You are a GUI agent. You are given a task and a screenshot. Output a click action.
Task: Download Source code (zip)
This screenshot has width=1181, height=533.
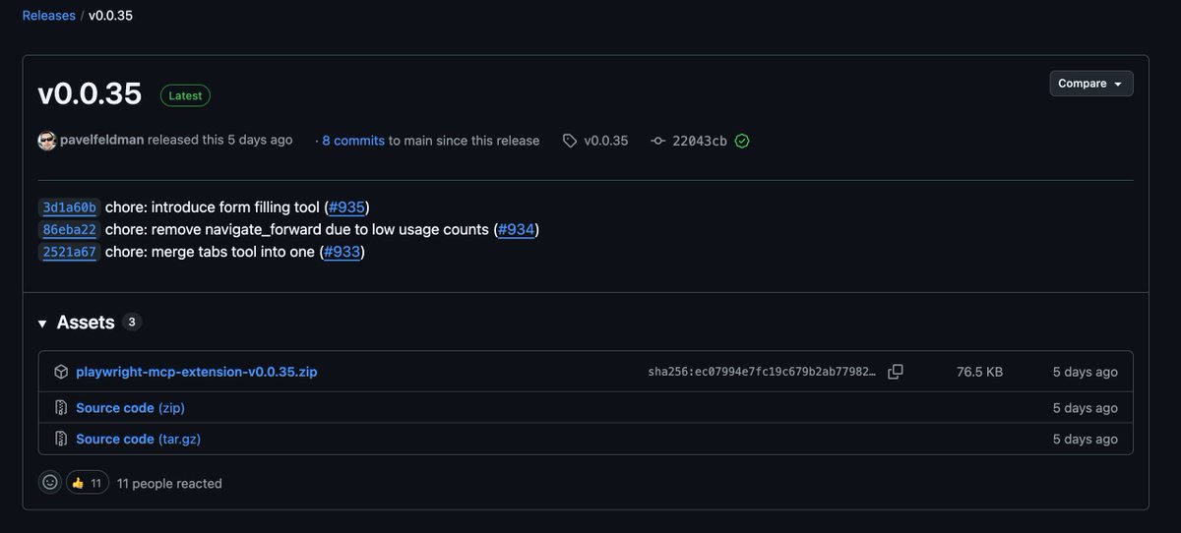pyautogui.click(x=130, y=407)
